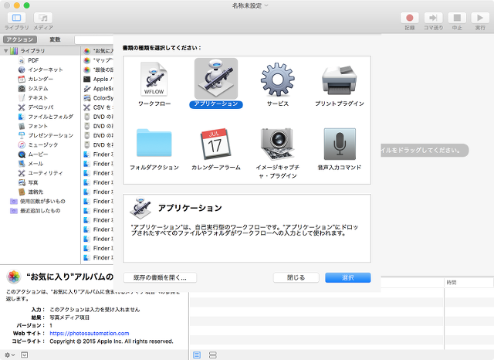This screenshot has height=360, width=494.
Task: Start recording with the red Record button
Action: [410, 18]
